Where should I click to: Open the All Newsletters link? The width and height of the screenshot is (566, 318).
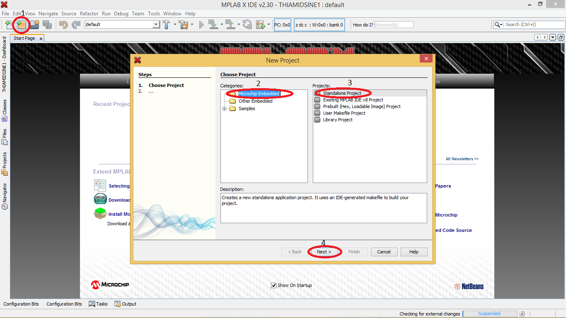(462, 159)
